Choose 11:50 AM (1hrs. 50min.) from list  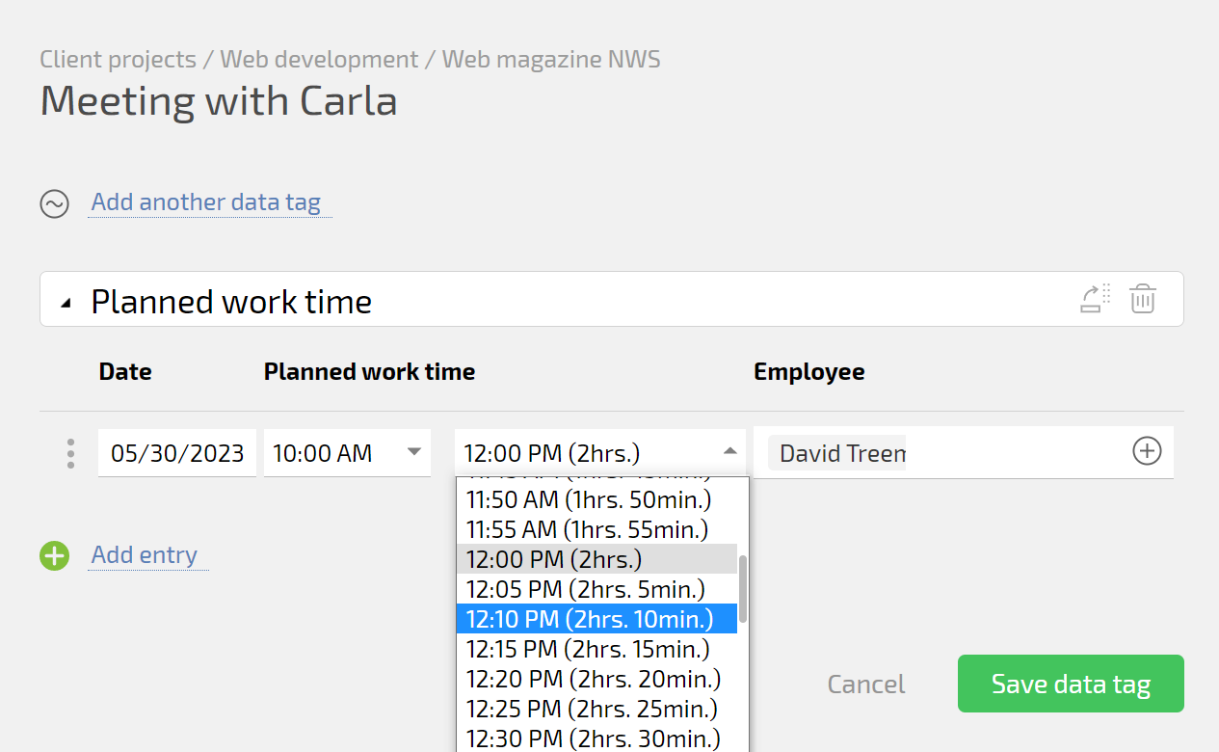pos(588,499)
